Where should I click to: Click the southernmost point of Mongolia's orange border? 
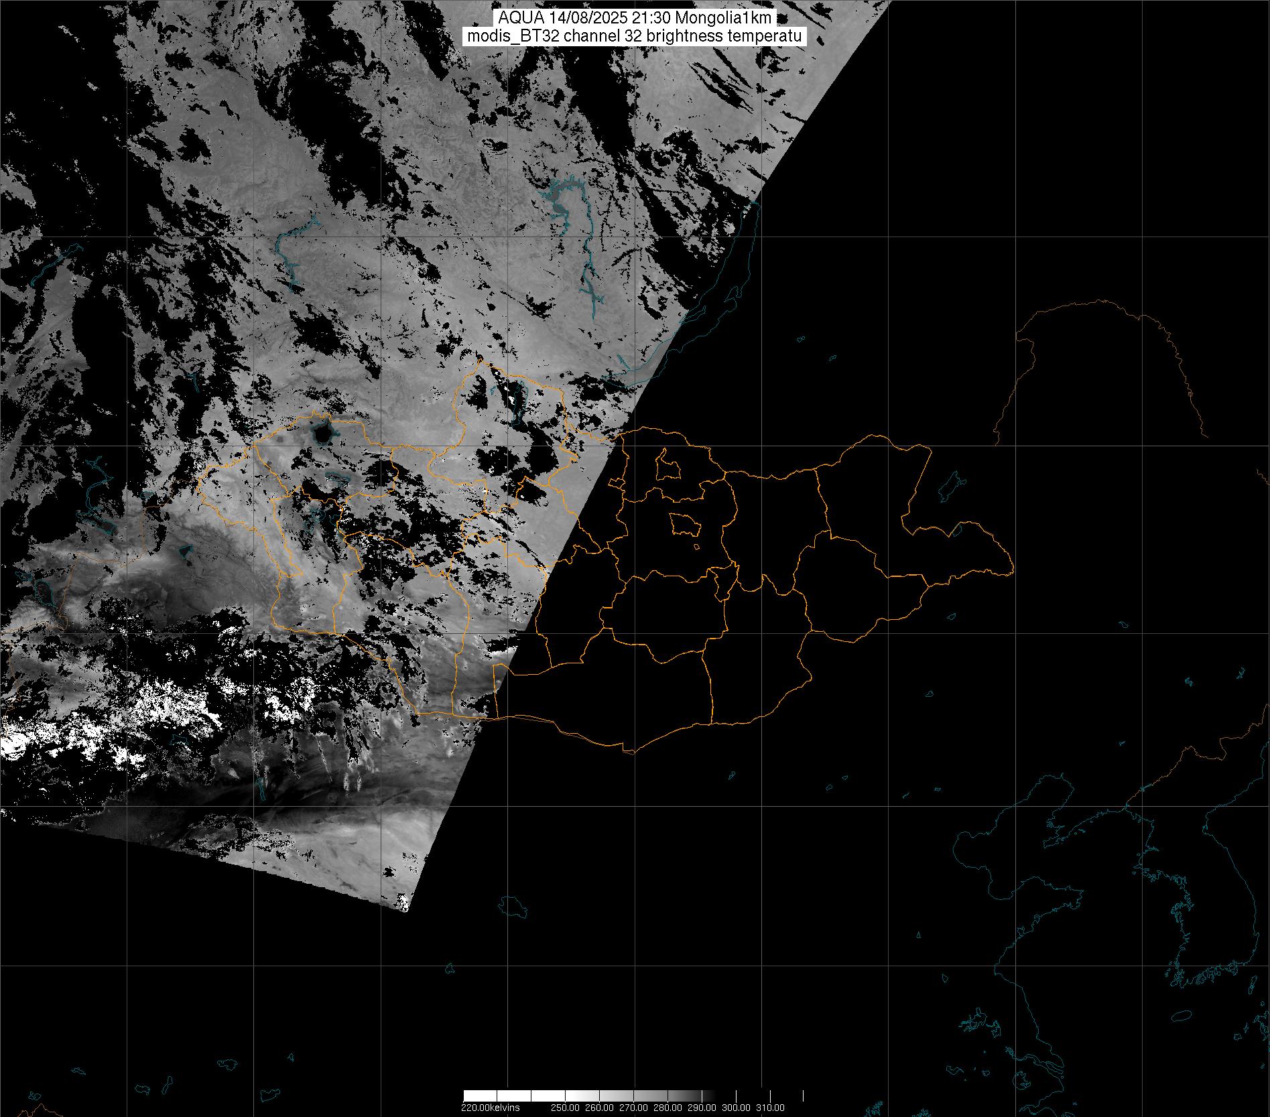(630, 752)
